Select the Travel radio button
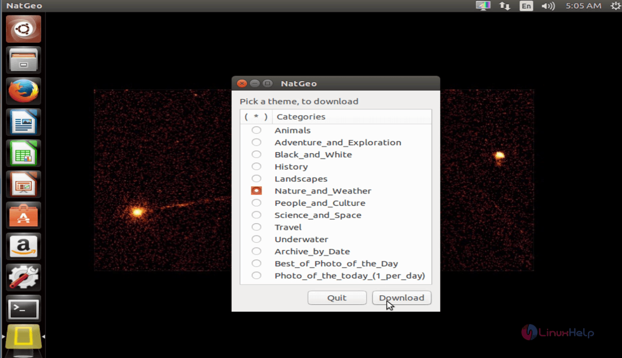622x358 pixels. pos(256,227)
